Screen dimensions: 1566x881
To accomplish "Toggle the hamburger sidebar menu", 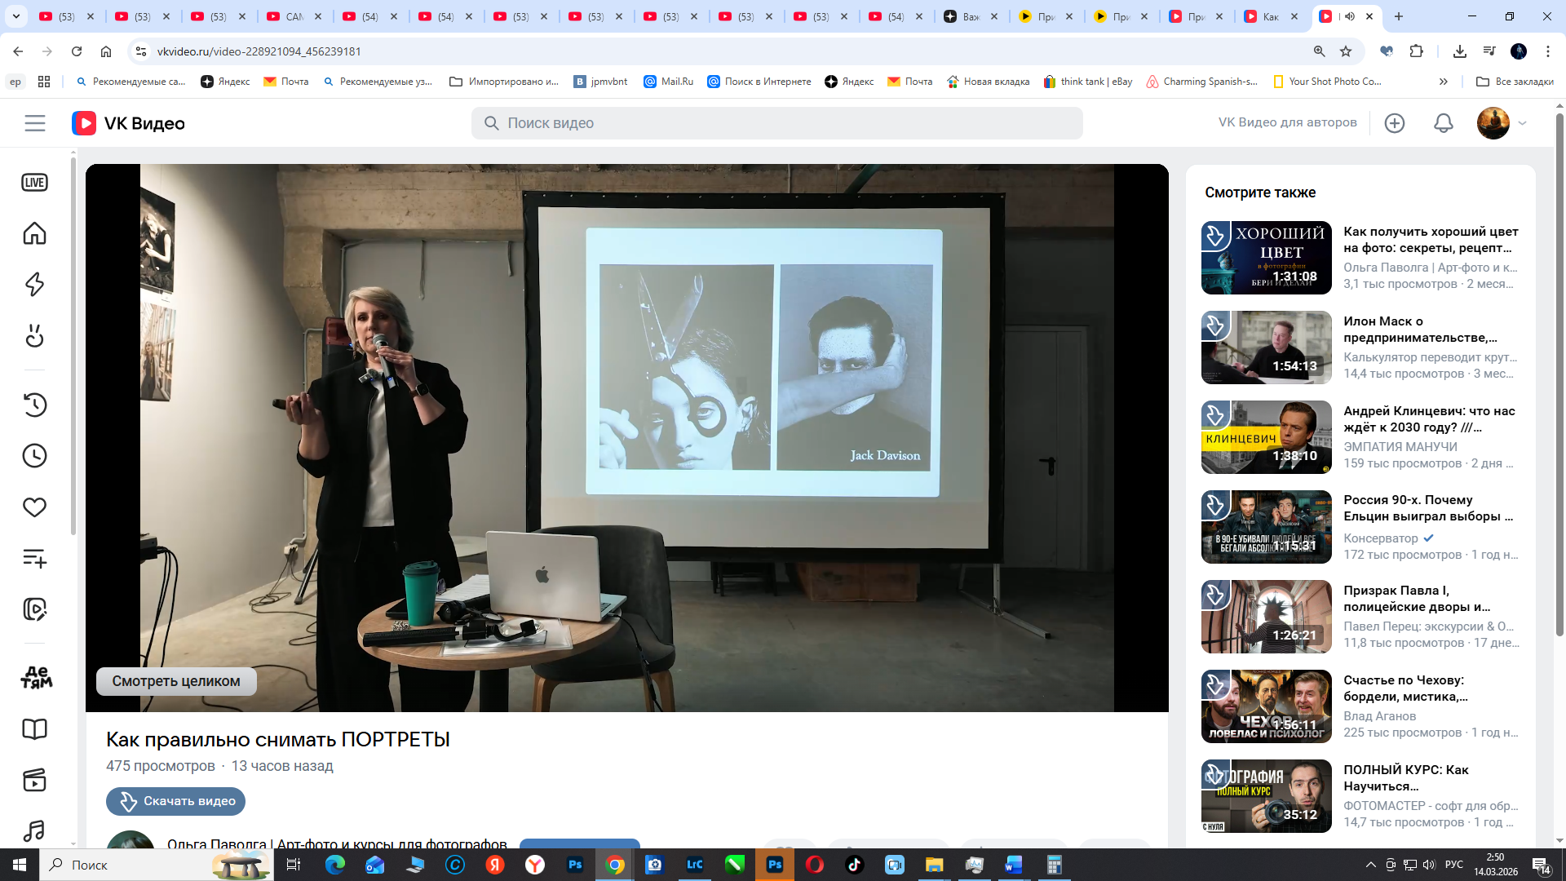I will click(35, 123).
